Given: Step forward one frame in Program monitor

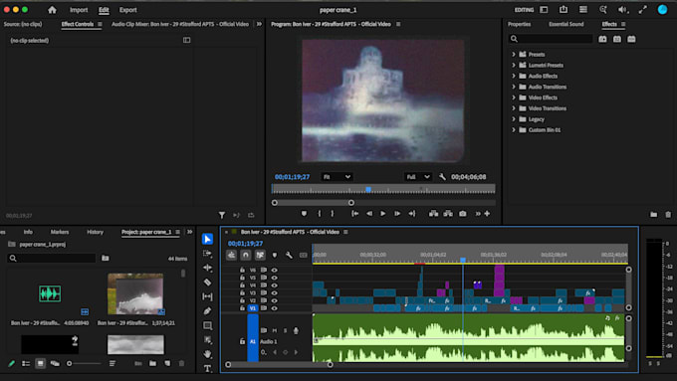Looking at the screenshot, I should point(397,214).
